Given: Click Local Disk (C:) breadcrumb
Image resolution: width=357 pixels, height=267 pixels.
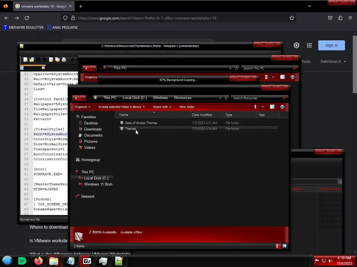Looking at the screenshot, I should point(134,98).
